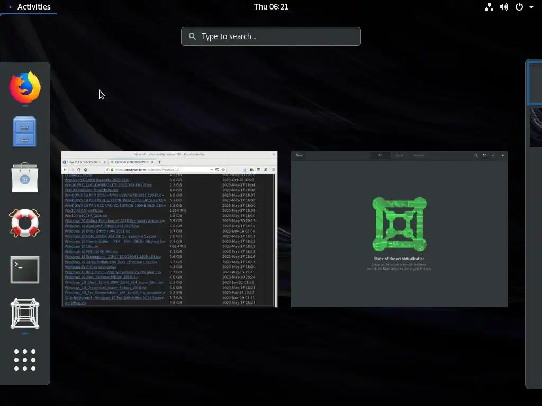Open the 'Windows 10 Steampunk (21H2)' link

click(x=113, y=257)
